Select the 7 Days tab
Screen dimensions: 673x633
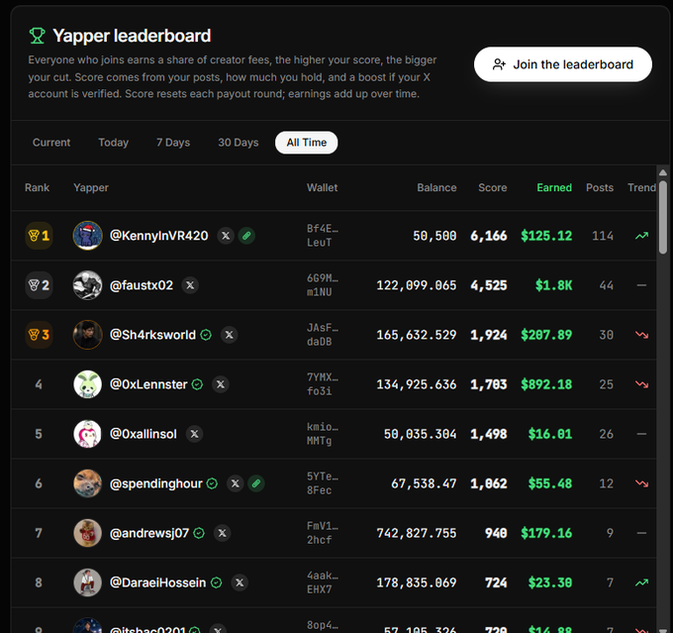[173, 143]
